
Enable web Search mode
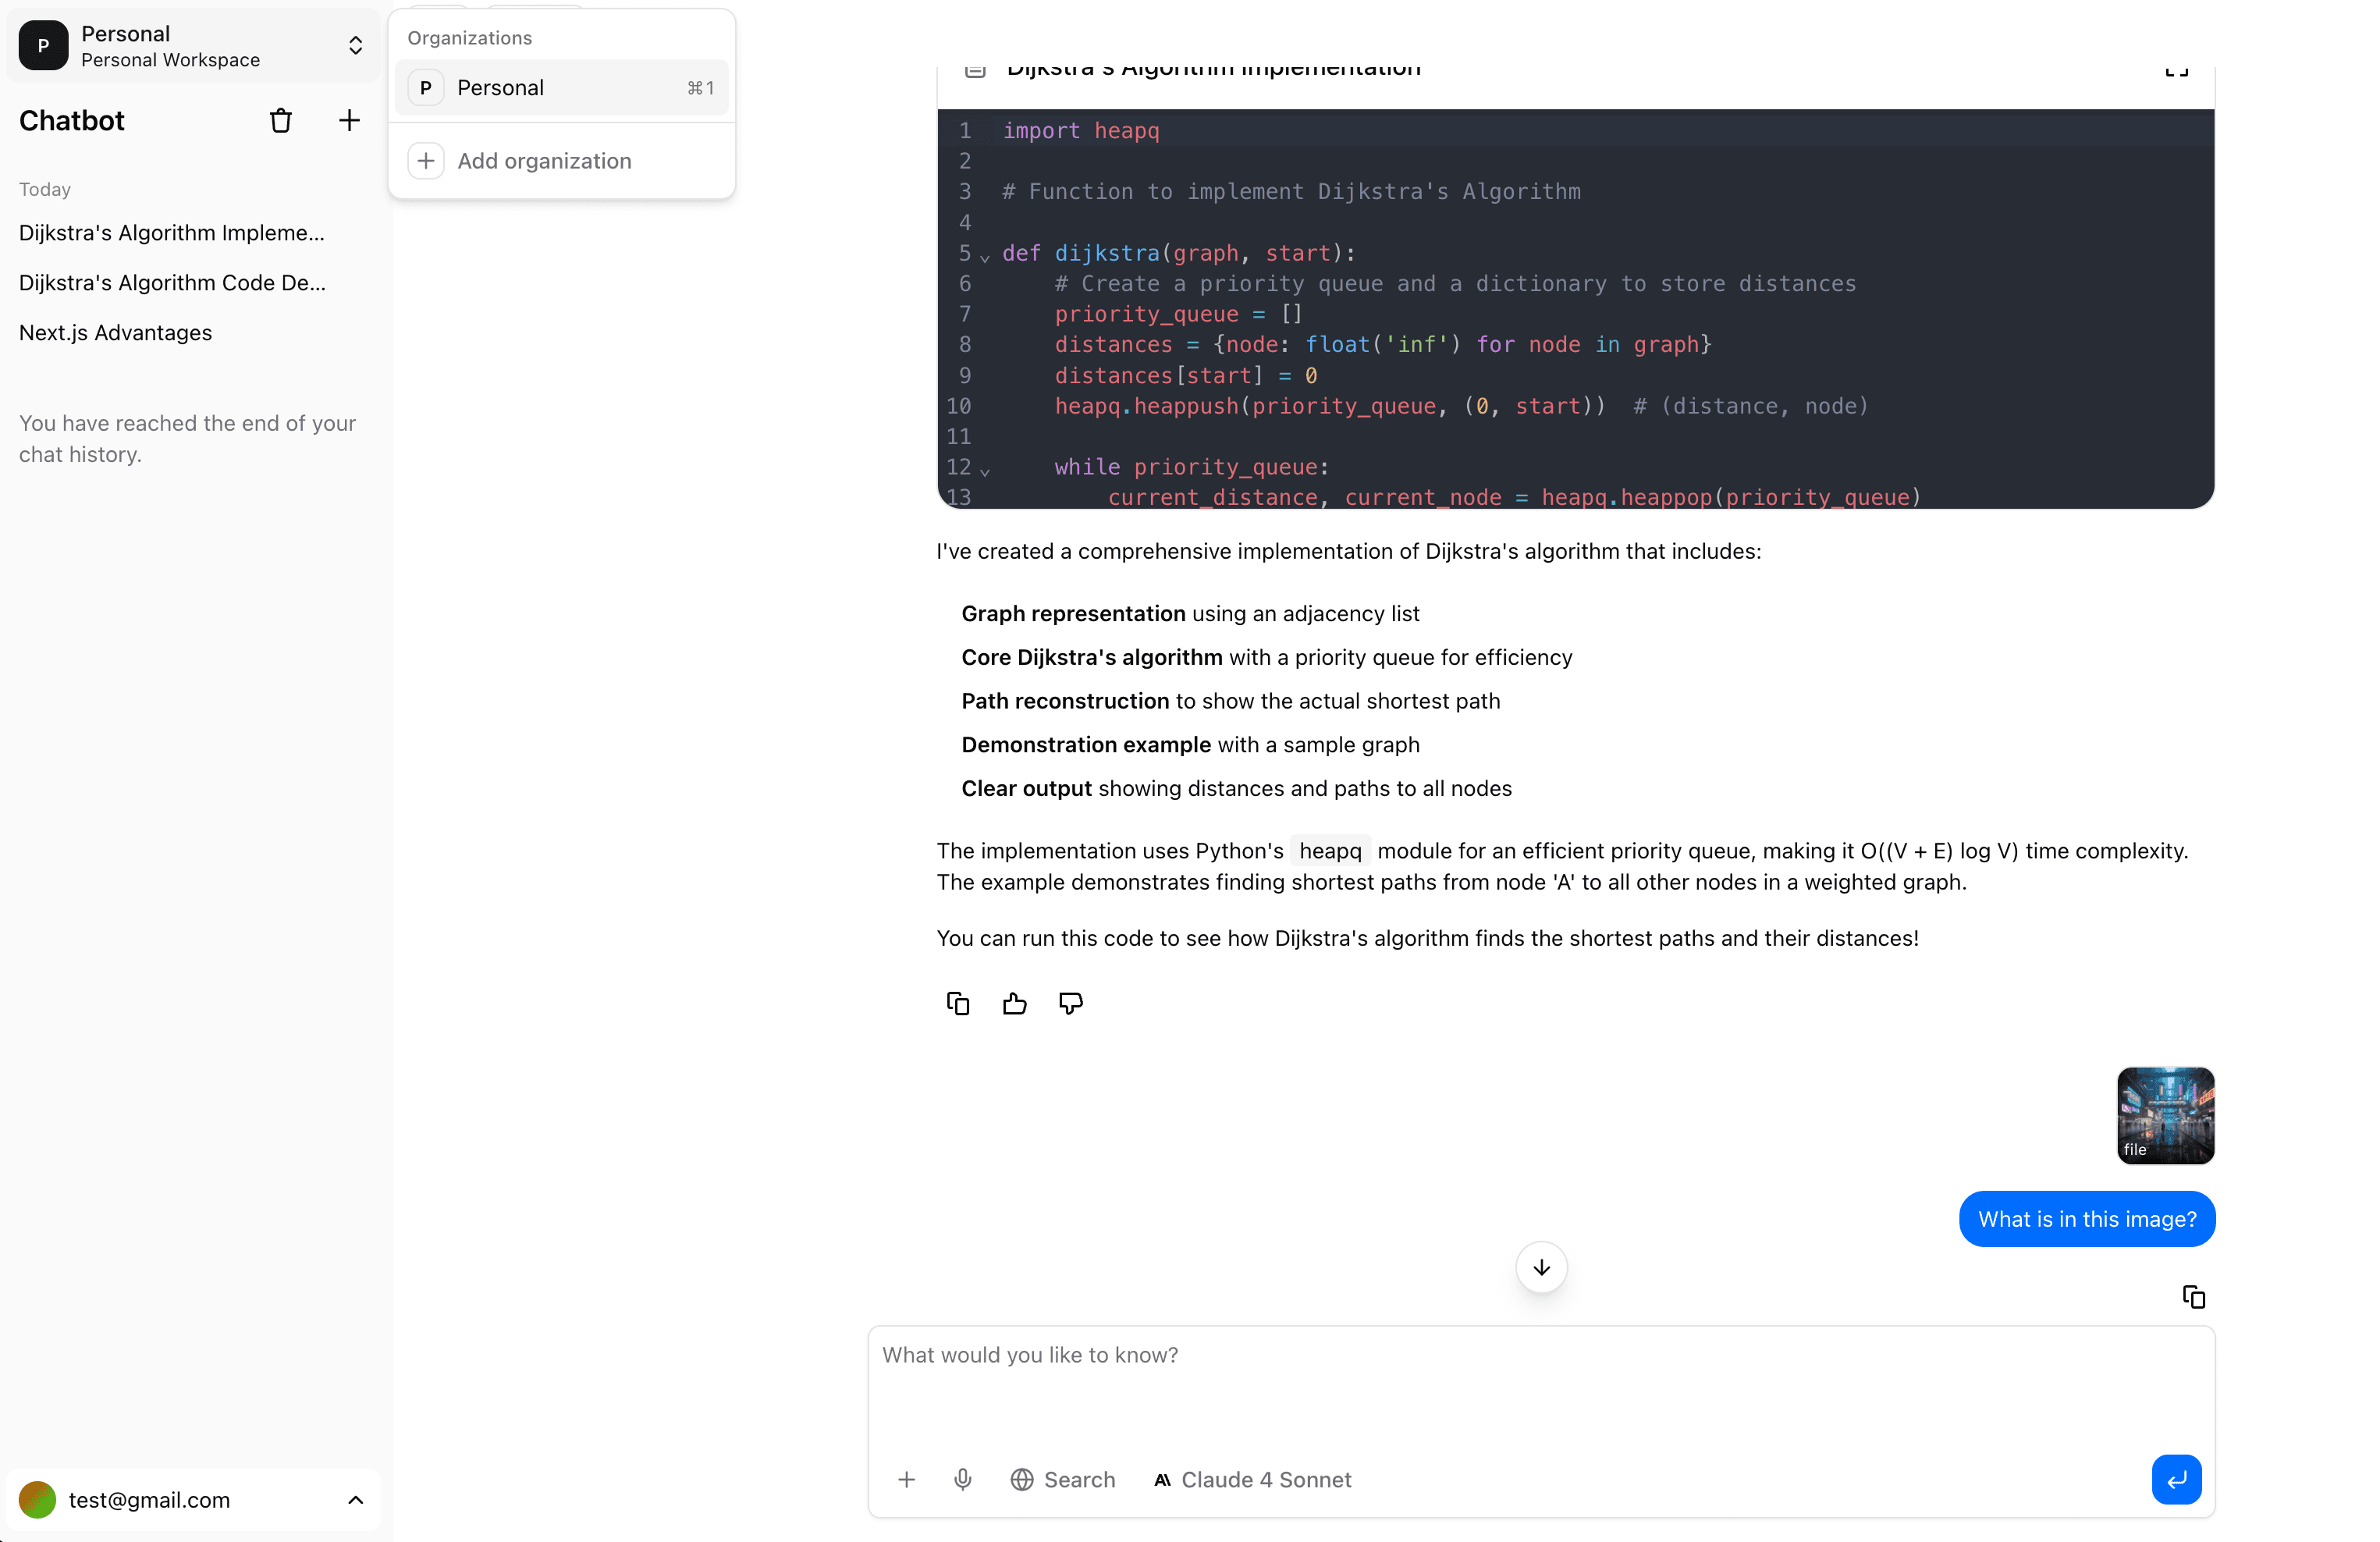(1063, 1480)
